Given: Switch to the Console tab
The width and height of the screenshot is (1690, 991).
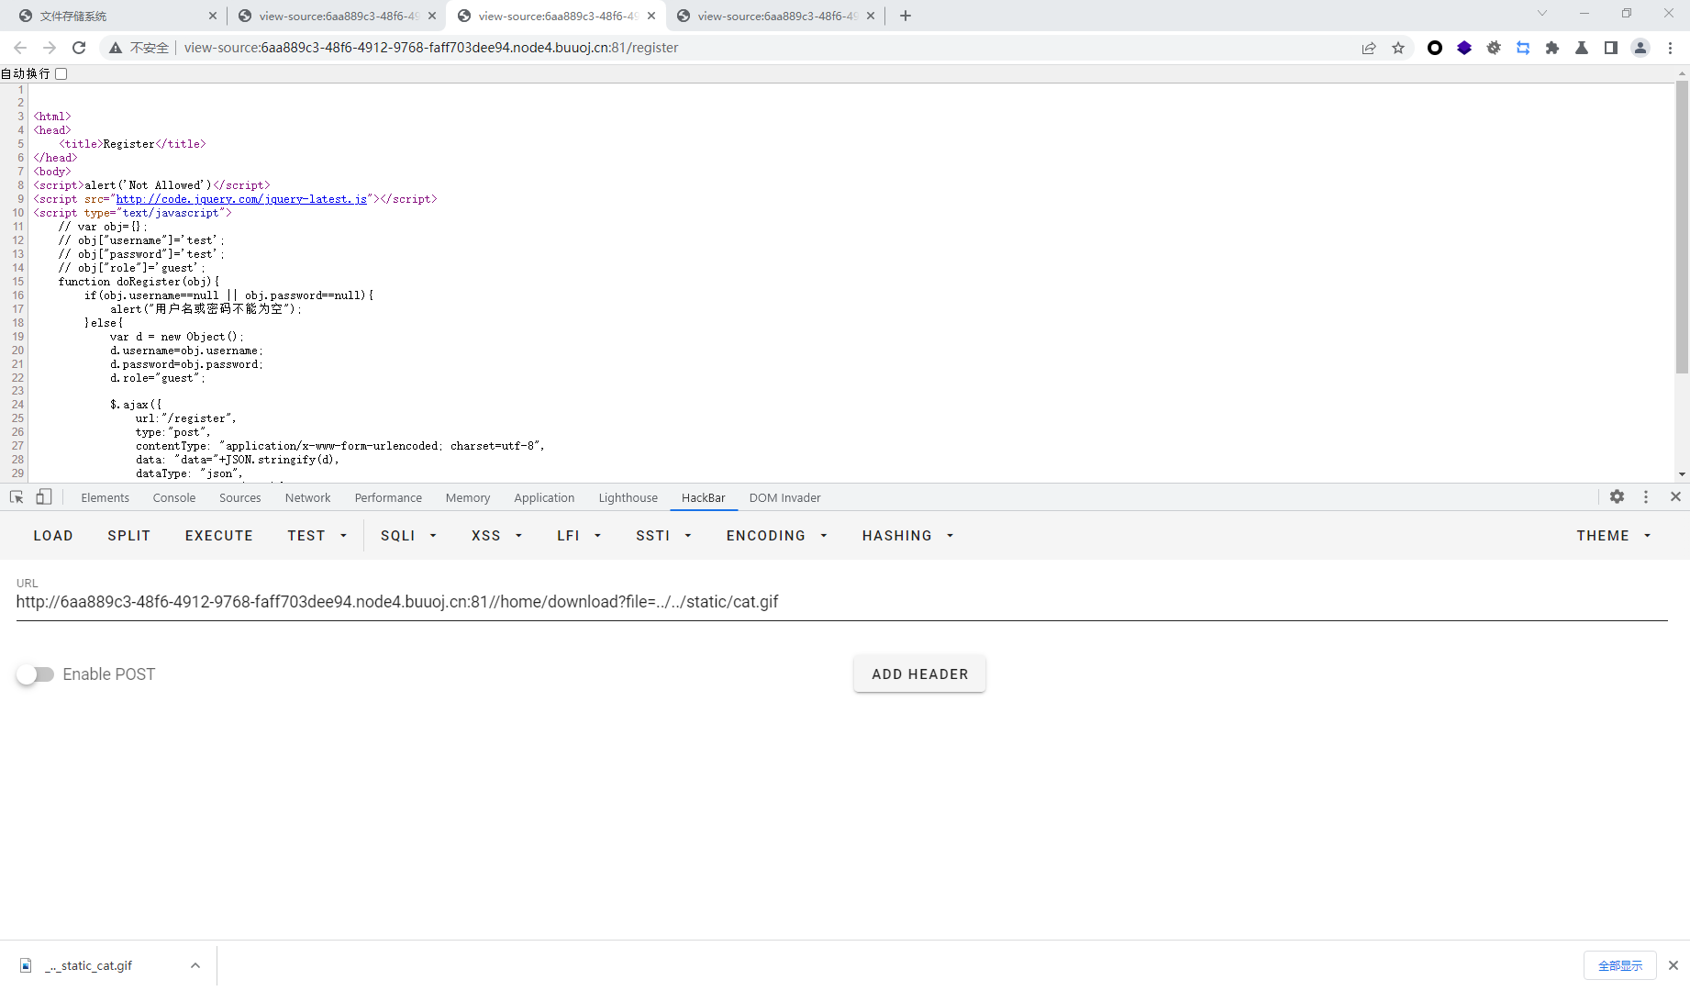Looking at the screenshot, I should (x=174, y=497).
